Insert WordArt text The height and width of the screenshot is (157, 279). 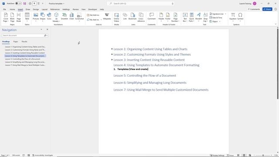(x=198, y=17)
